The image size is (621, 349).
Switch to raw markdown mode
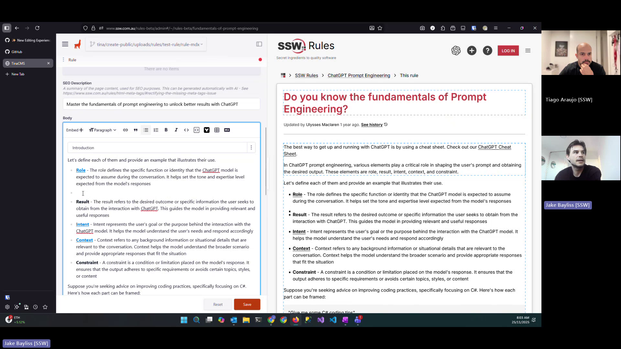tap(227, 130)
